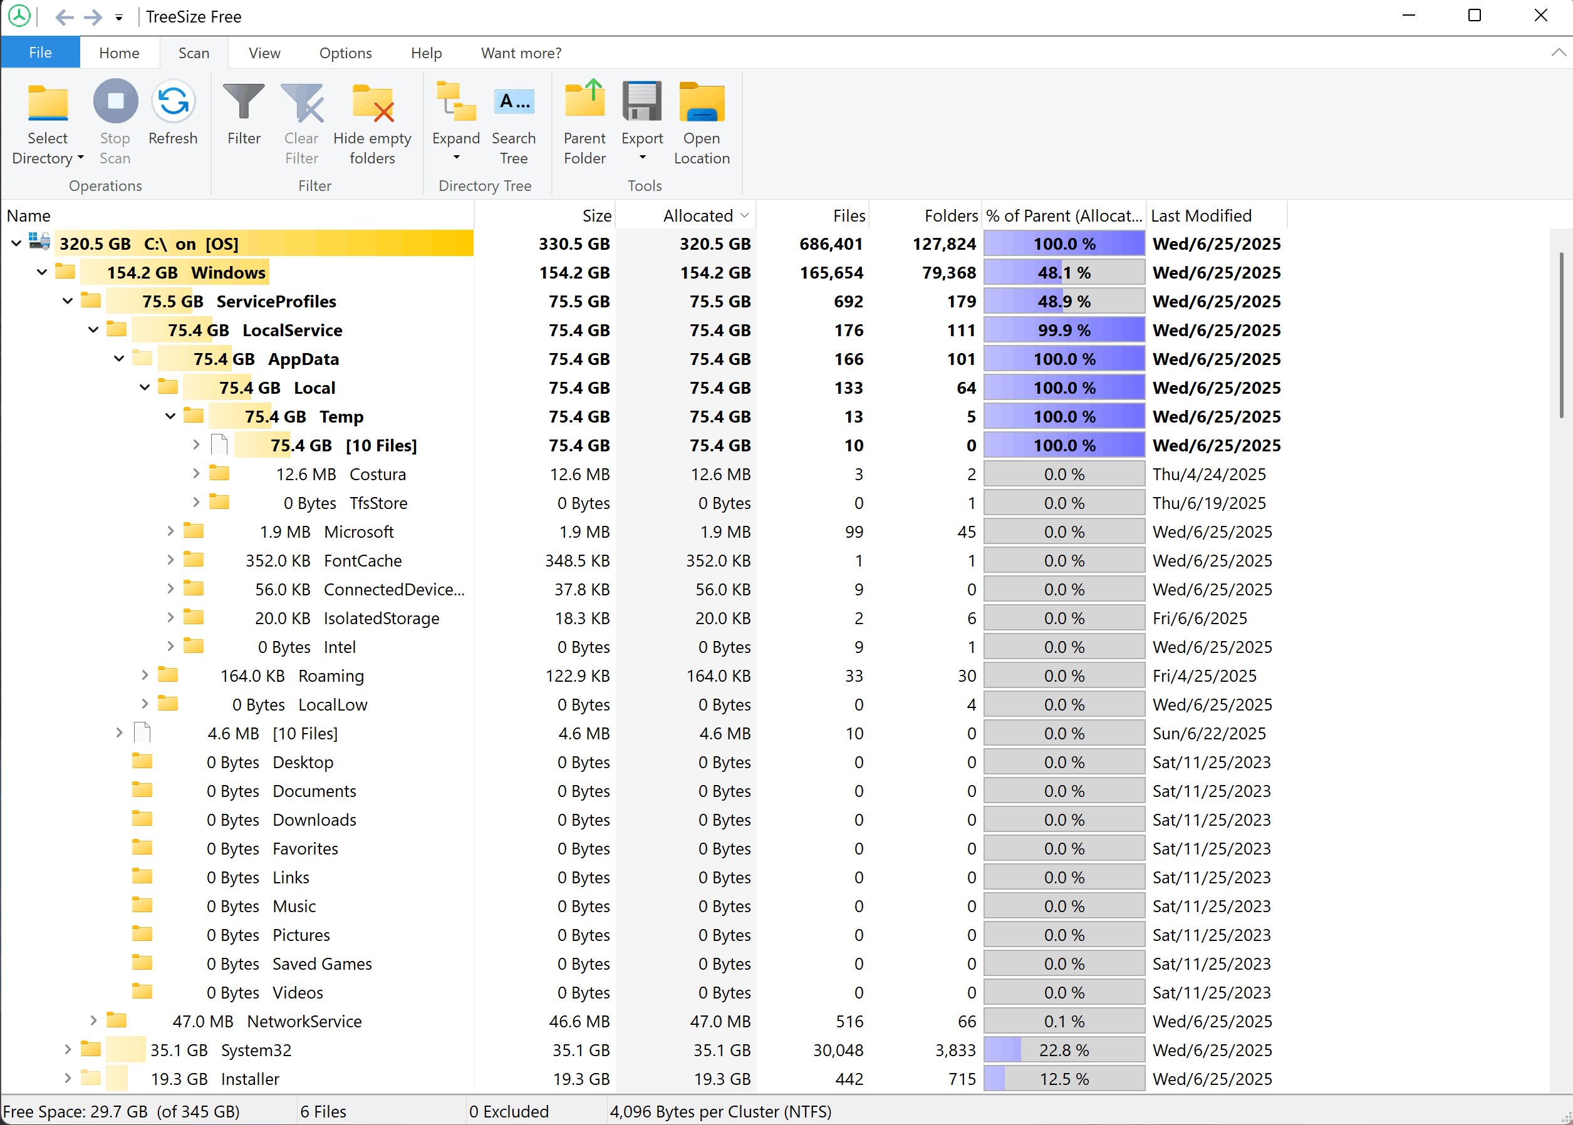Open the Export dropdown arrow

click(642, 158)
